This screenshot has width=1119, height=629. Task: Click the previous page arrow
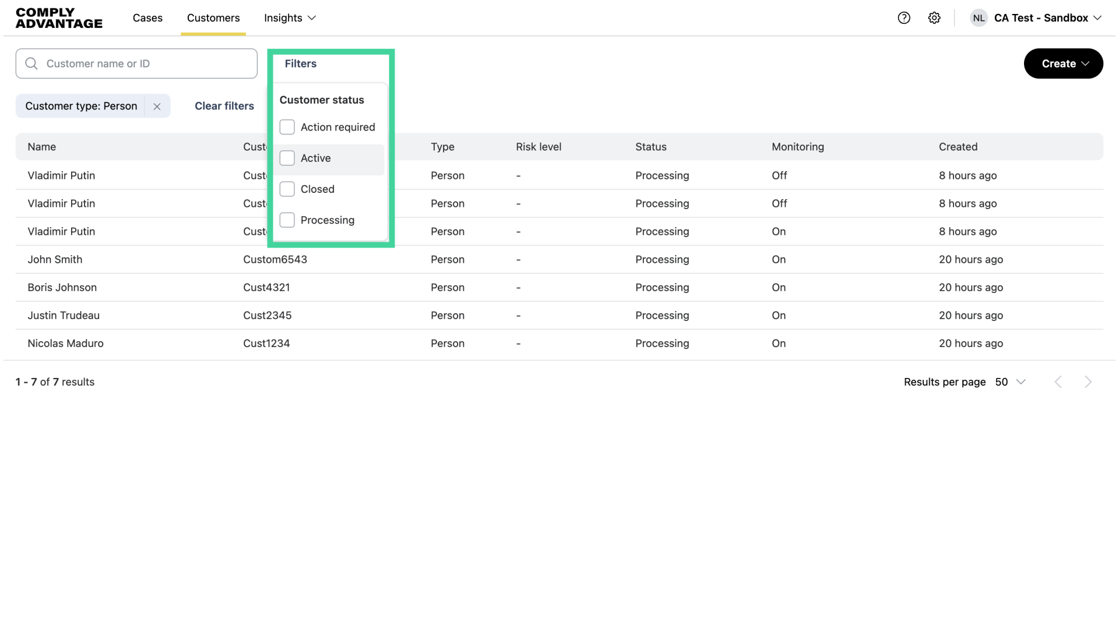(1058, 381)
